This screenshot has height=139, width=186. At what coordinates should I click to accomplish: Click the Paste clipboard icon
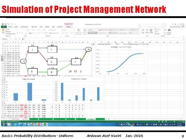click(x=3, y=31)
